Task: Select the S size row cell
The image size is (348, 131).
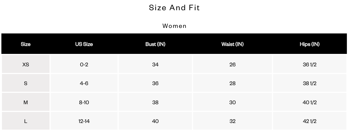Action: (25, 83)
